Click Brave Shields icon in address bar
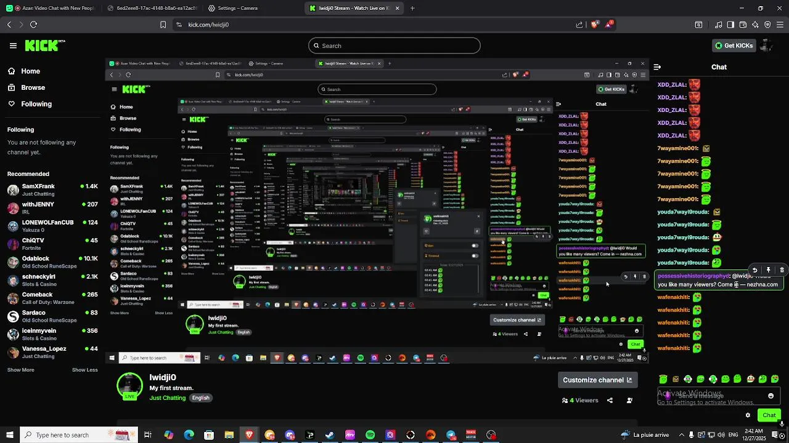Image resolution: width=789 pixels, height=443 pixels. click(594, 25)
